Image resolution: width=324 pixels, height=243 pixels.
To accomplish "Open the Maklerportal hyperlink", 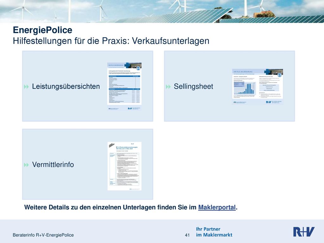I will (217, 207).
